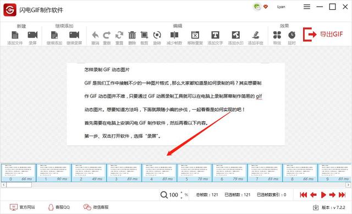The image size is (352, 214).
Task: Undo with the 撤消 arrow icon
Action: tap(95, 35)
